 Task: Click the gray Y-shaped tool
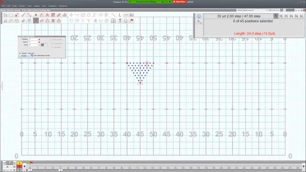(88, 21)
